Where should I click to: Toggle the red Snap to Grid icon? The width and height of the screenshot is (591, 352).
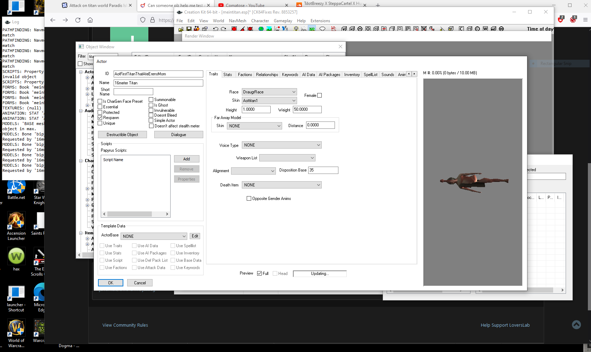tap(234, 29)
